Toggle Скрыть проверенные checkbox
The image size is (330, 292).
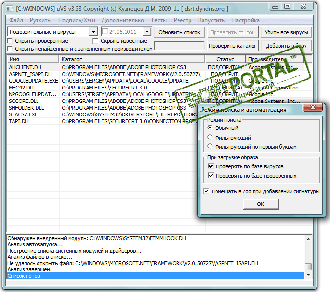pyautogui.click(x=10, y=41)
